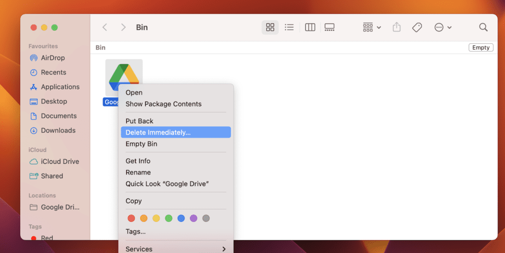Open the group-by dropdown in toolbar
The height and width of the screenshot is (253, 505).
372,28
